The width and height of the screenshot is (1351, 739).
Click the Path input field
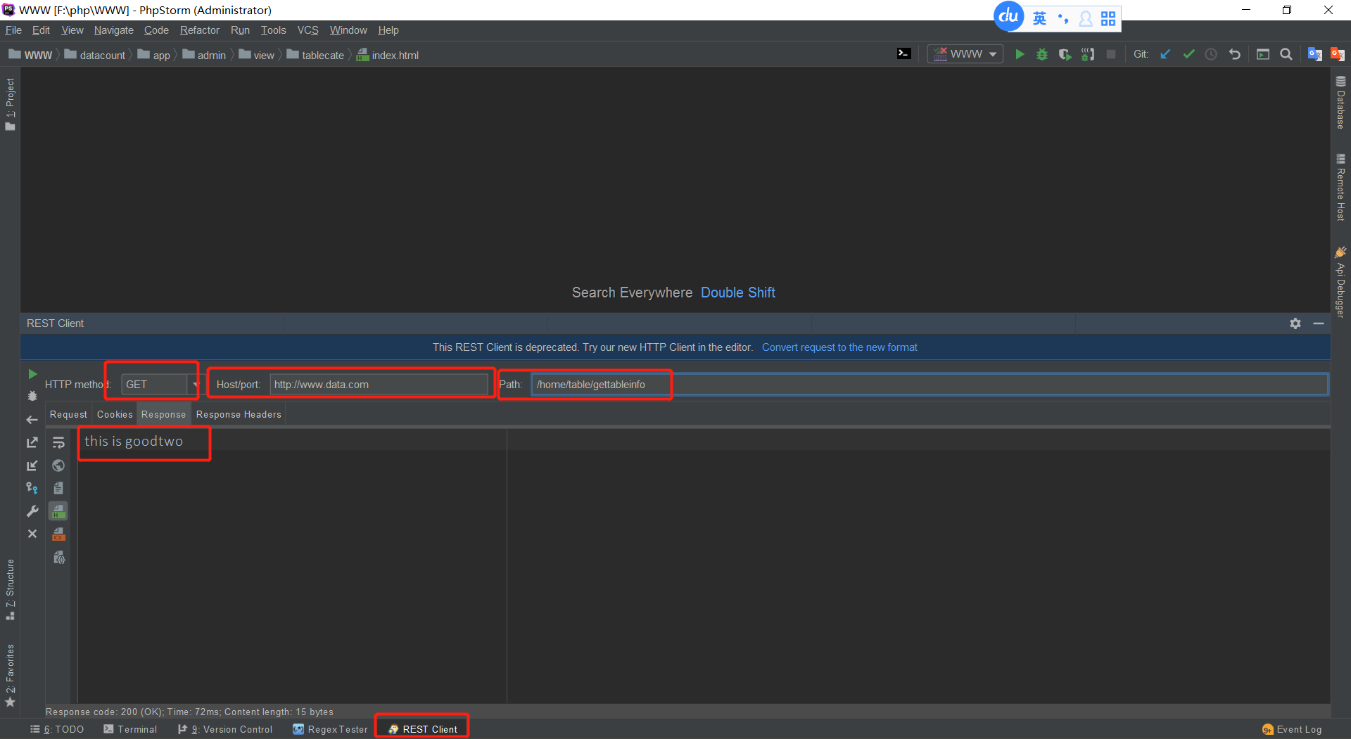pos(930,385)
